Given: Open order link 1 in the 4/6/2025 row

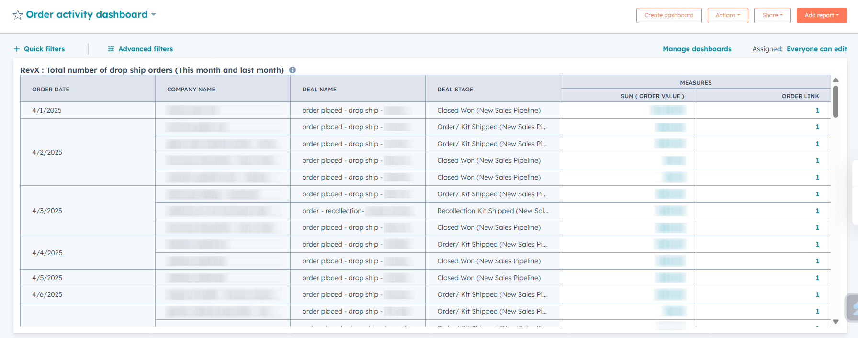Looking at the screenshot, I should point(817,294).
